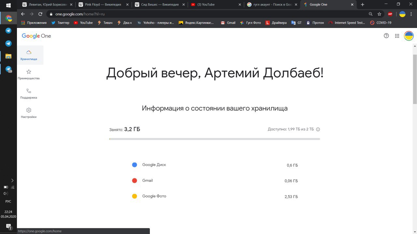Image resolution: width=417 pixels, height=234 pixels.
Task: Open the Настройки gear section
Action: coord(29,113)
